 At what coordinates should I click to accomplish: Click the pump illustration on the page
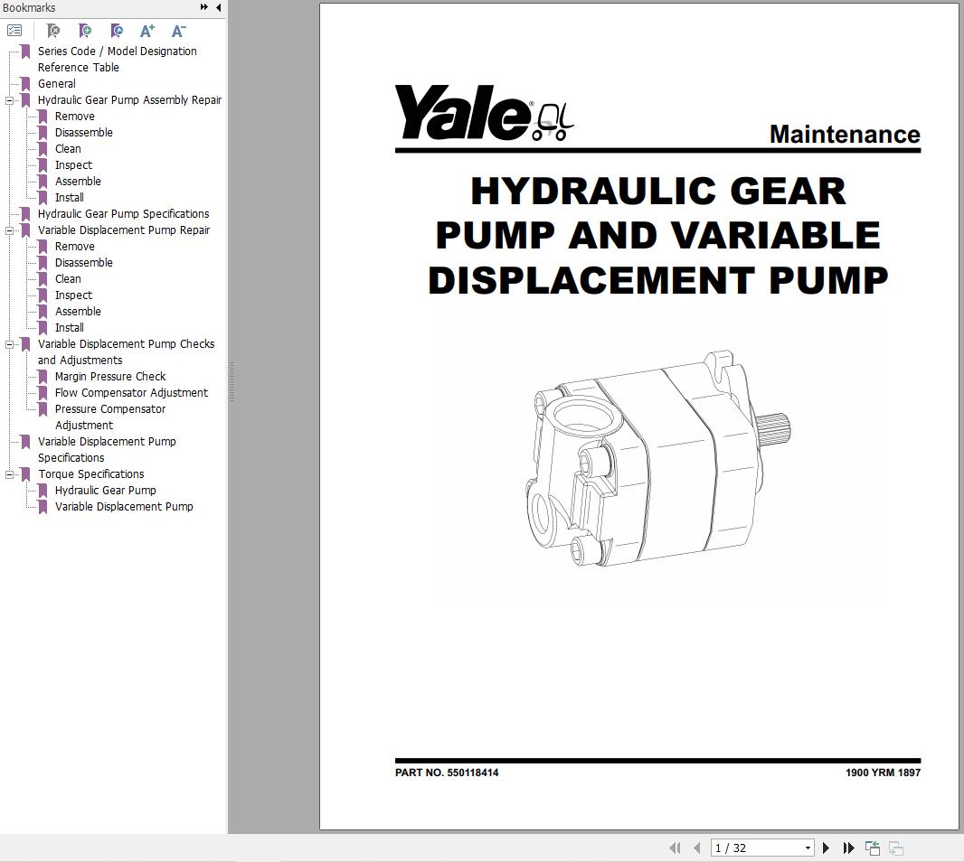[657, 459]
